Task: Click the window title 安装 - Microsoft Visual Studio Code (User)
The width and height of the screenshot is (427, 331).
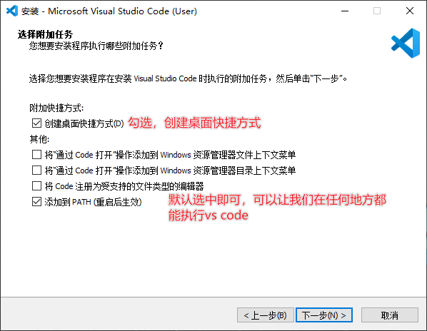Action: click(109, 11)
